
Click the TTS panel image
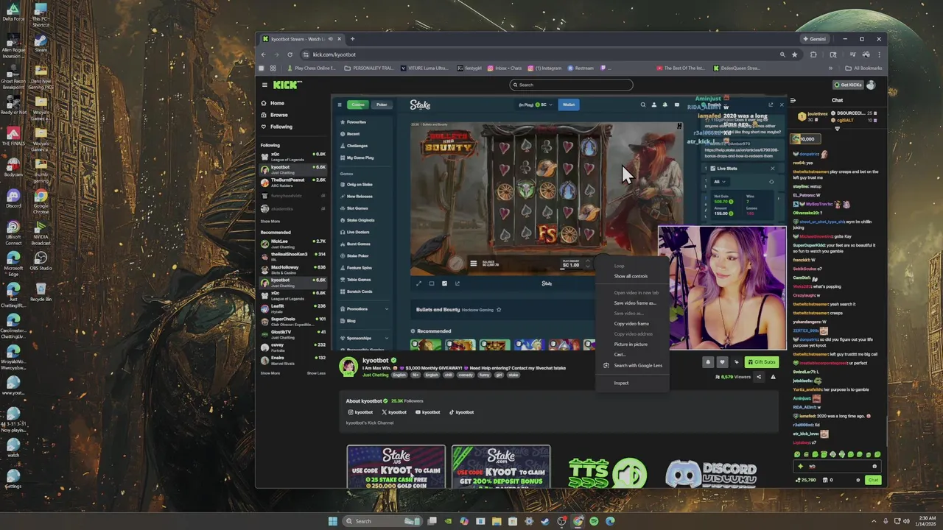(607, 473)
